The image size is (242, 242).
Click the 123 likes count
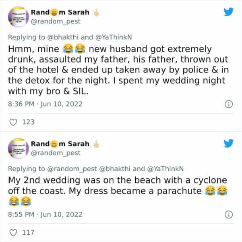pyautogui.click(x=28, y=122)
